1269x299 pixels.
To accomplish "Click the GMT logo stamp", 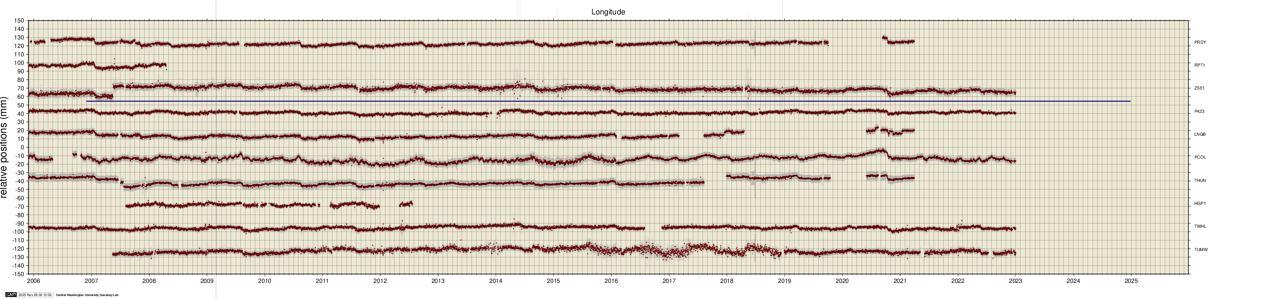I will (10, 295).
